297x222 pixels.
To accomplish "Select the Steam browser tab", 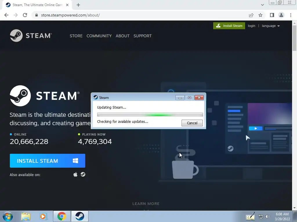I will [37, 5].
